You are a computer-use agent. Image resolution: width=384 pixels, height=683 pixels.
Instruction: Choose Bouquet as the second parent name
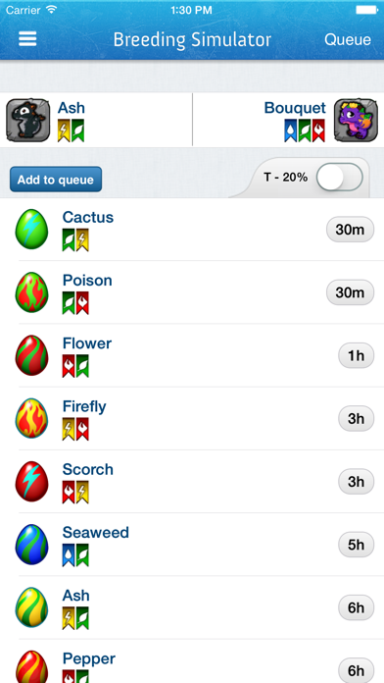(295, 108)
